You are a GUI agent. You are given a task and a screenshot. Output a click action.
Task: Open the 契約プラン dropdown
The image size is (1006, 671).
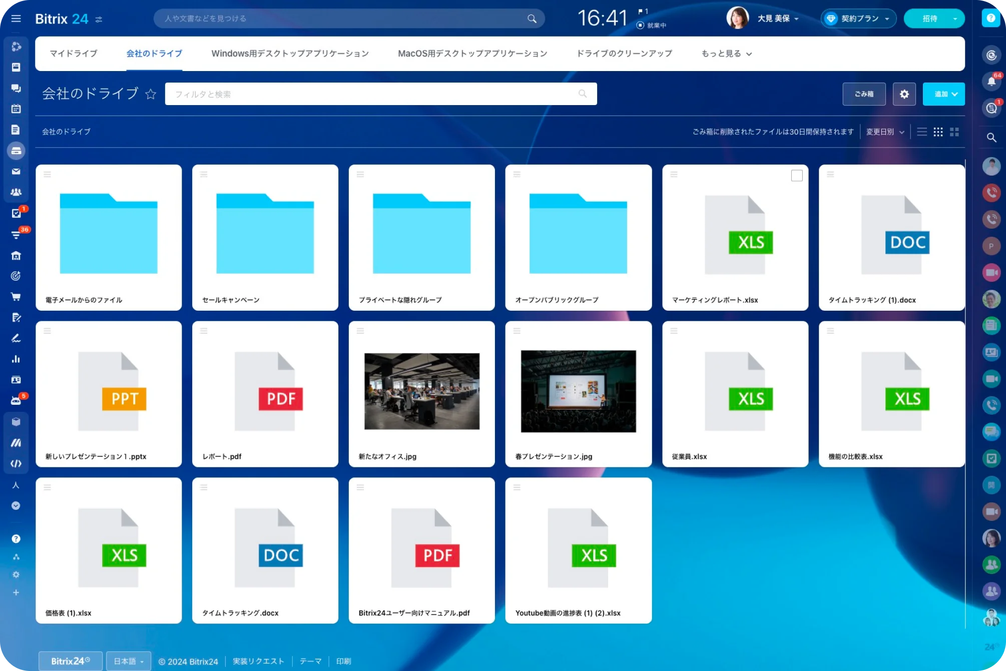click(858, 19)
